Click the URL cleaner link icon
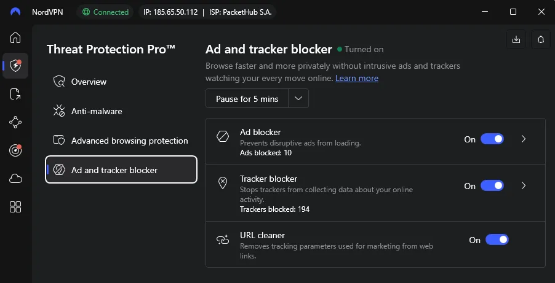This screenshot has width=555, height=283. pyautogui.click(x=223, y=240)
